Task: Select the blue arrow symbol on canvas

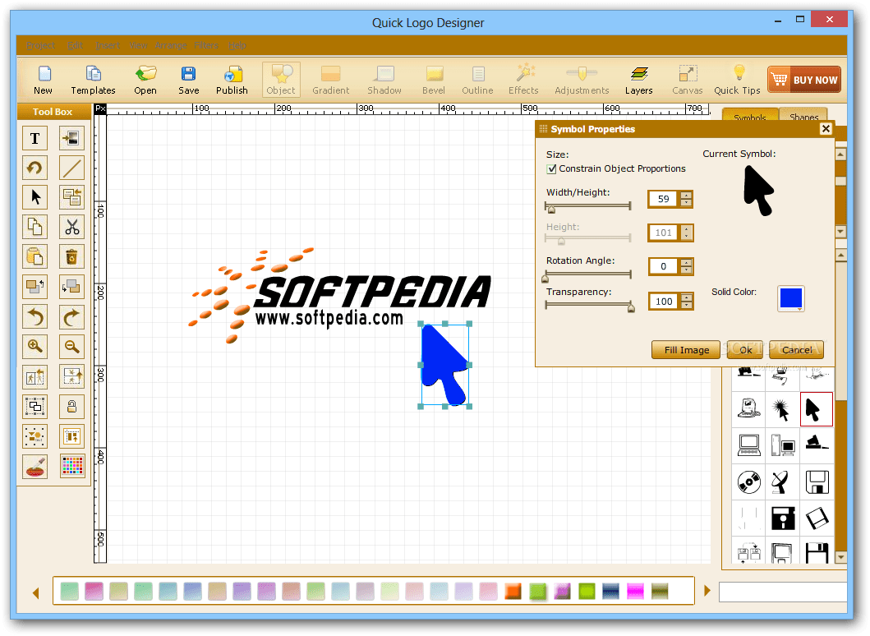Action: [444, 365]
